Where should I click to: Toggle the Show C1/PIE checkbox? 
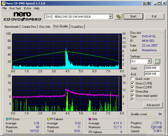[133, 83]
